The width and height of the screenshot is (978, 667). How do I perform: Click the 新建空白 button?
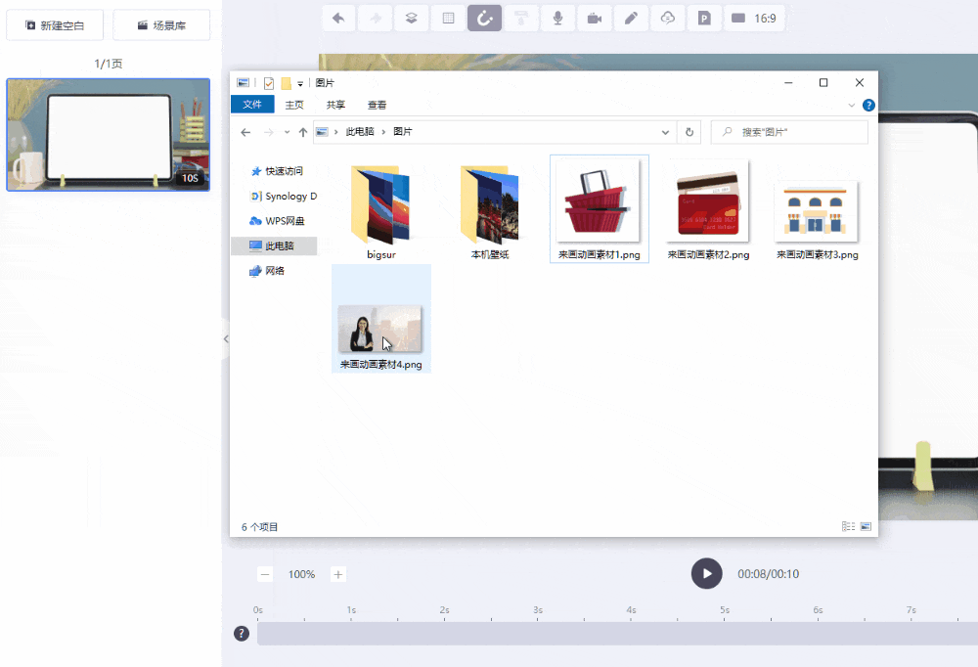click(56, 25)
